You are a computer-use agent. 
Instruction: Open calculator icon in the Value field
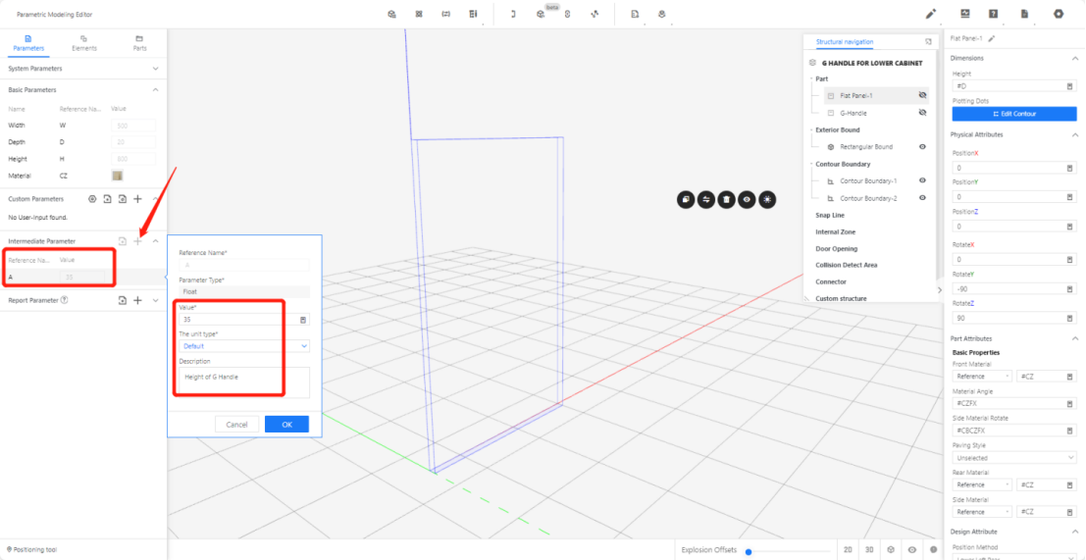(303, 320)
